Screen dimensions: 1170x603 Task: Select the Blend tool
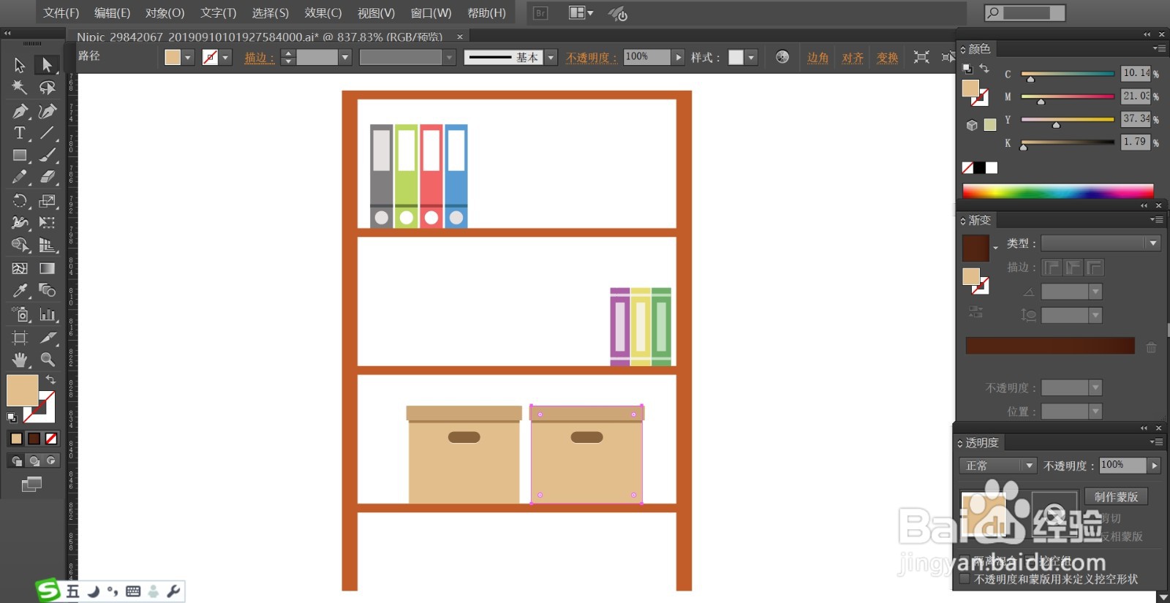(48, 291)
